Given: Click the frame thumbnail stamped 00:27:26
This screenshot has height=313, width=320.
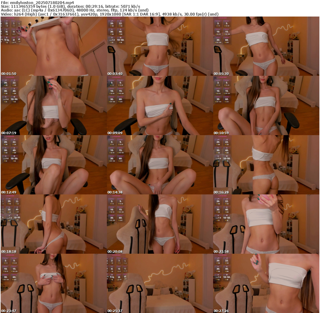Looking at the screenshot, I should tap(266, 283).
